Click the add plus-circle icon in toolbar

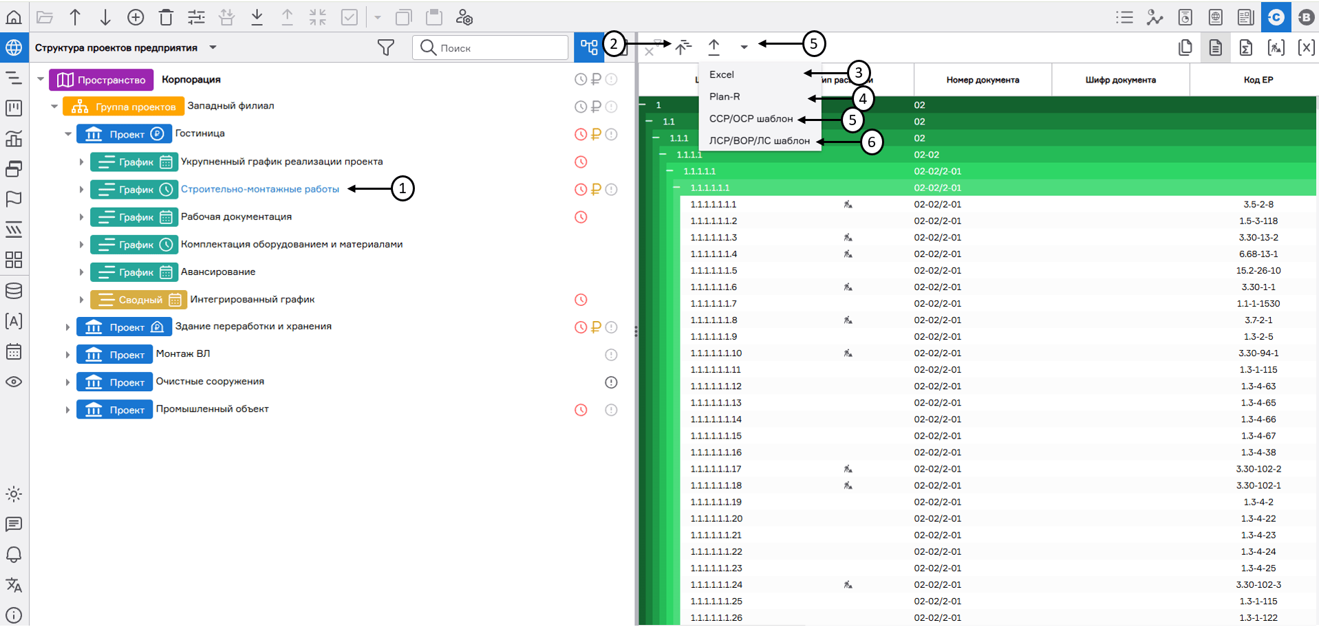(136, 17)
